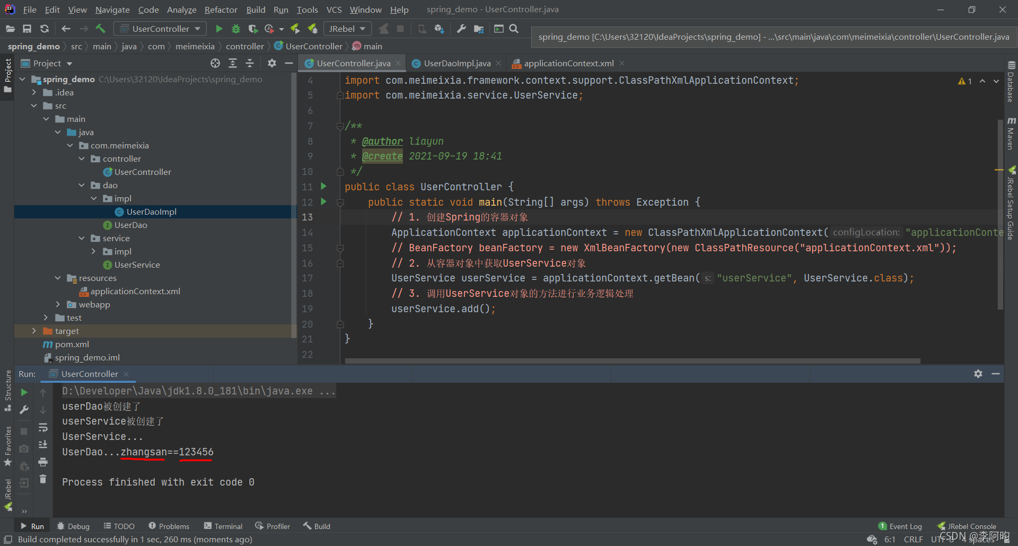The image size is (1018, 546).
Task: Toggle soft-wrap in Run console
Action: pyautogui.click(x=43, y=427)
